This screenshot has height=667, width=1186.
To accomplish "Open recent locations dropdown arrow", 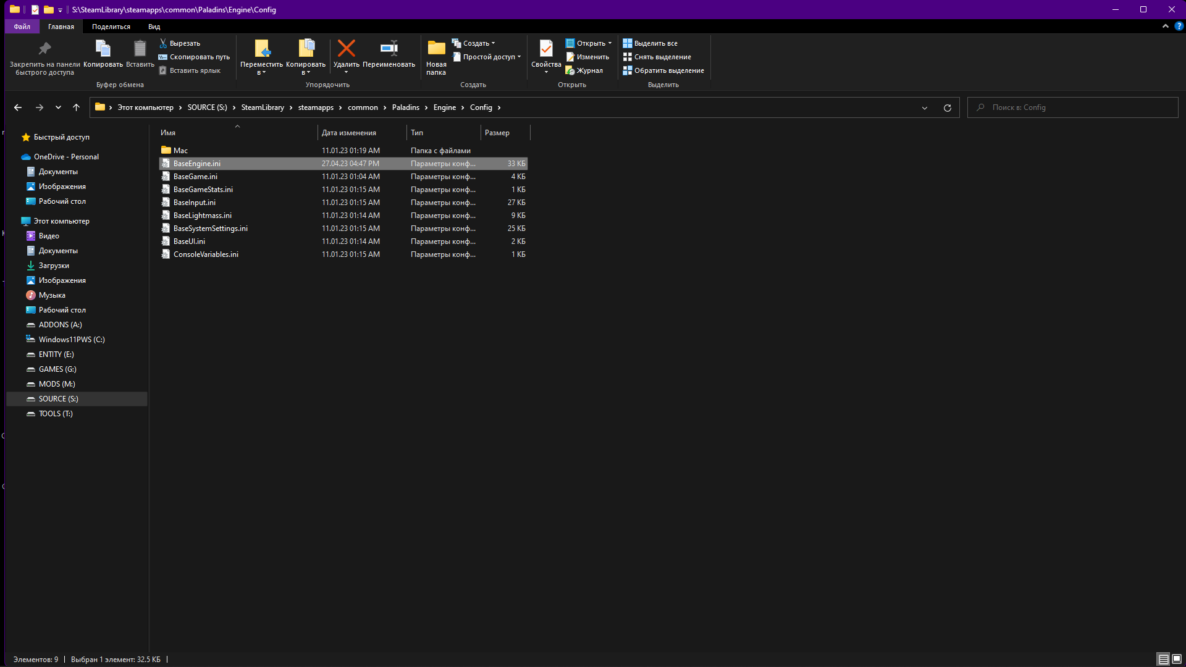I will 58,107.
